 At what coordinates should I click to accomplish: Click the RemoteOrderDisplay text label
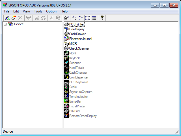click(83, 116)
